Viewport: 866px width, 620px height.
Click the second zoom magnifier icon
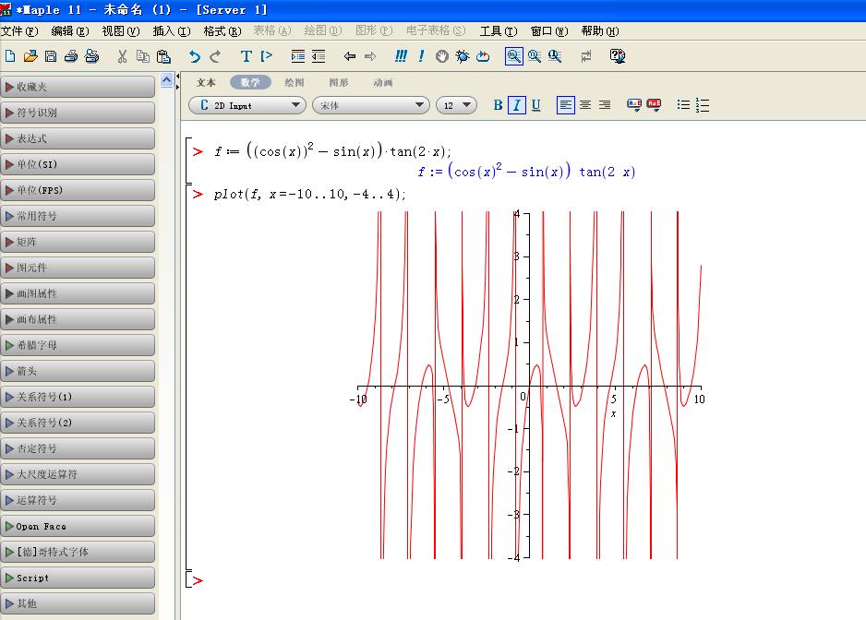(x=534, y=55)
